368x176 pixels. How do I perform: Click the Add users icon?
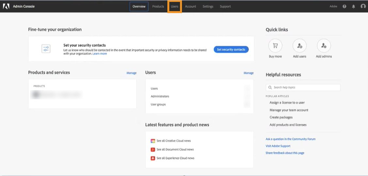pos(299,46)
